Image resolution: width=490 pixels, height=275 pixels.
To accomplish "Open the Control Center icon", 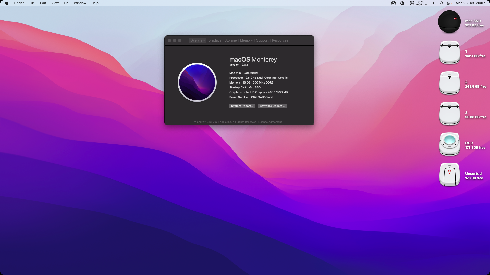I will (448, 3).
